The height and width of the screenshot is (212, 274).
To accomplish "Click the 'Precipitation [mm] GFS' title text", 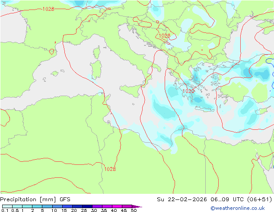I will [x=35, y=199].
